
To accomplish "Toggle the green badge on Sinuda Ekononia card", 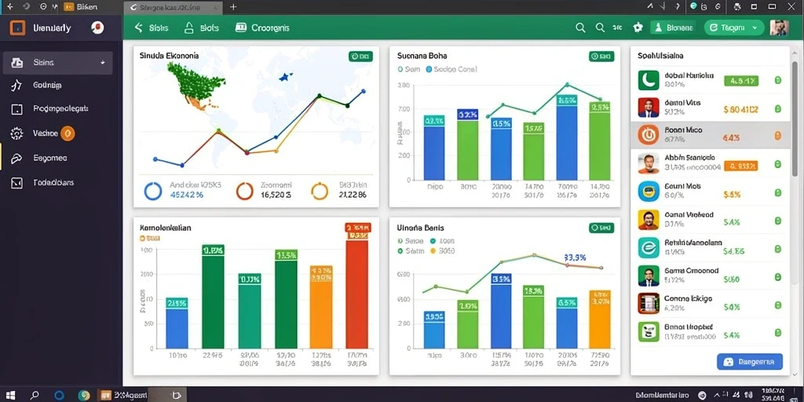I will tap(360, 57).
